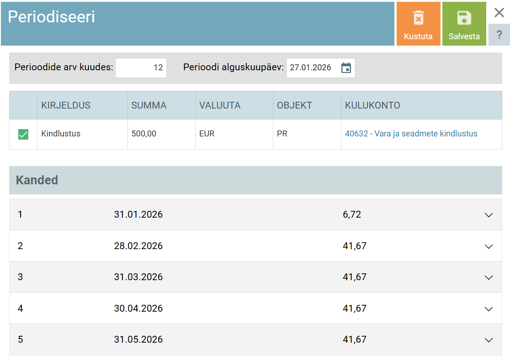Select the EUR currency cell
The height and width of the screenshot is (360, 510).
tap(234, 134)
